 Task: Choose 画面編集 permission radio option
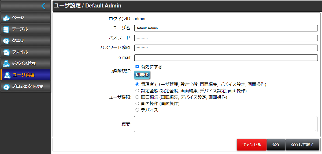137,97
